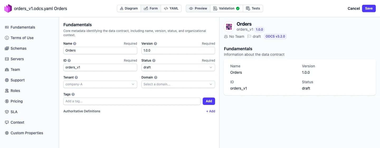Click the Save button
The width and height of the screenshot is (380, 148).
pyautogui.click(x=369, y=8)
